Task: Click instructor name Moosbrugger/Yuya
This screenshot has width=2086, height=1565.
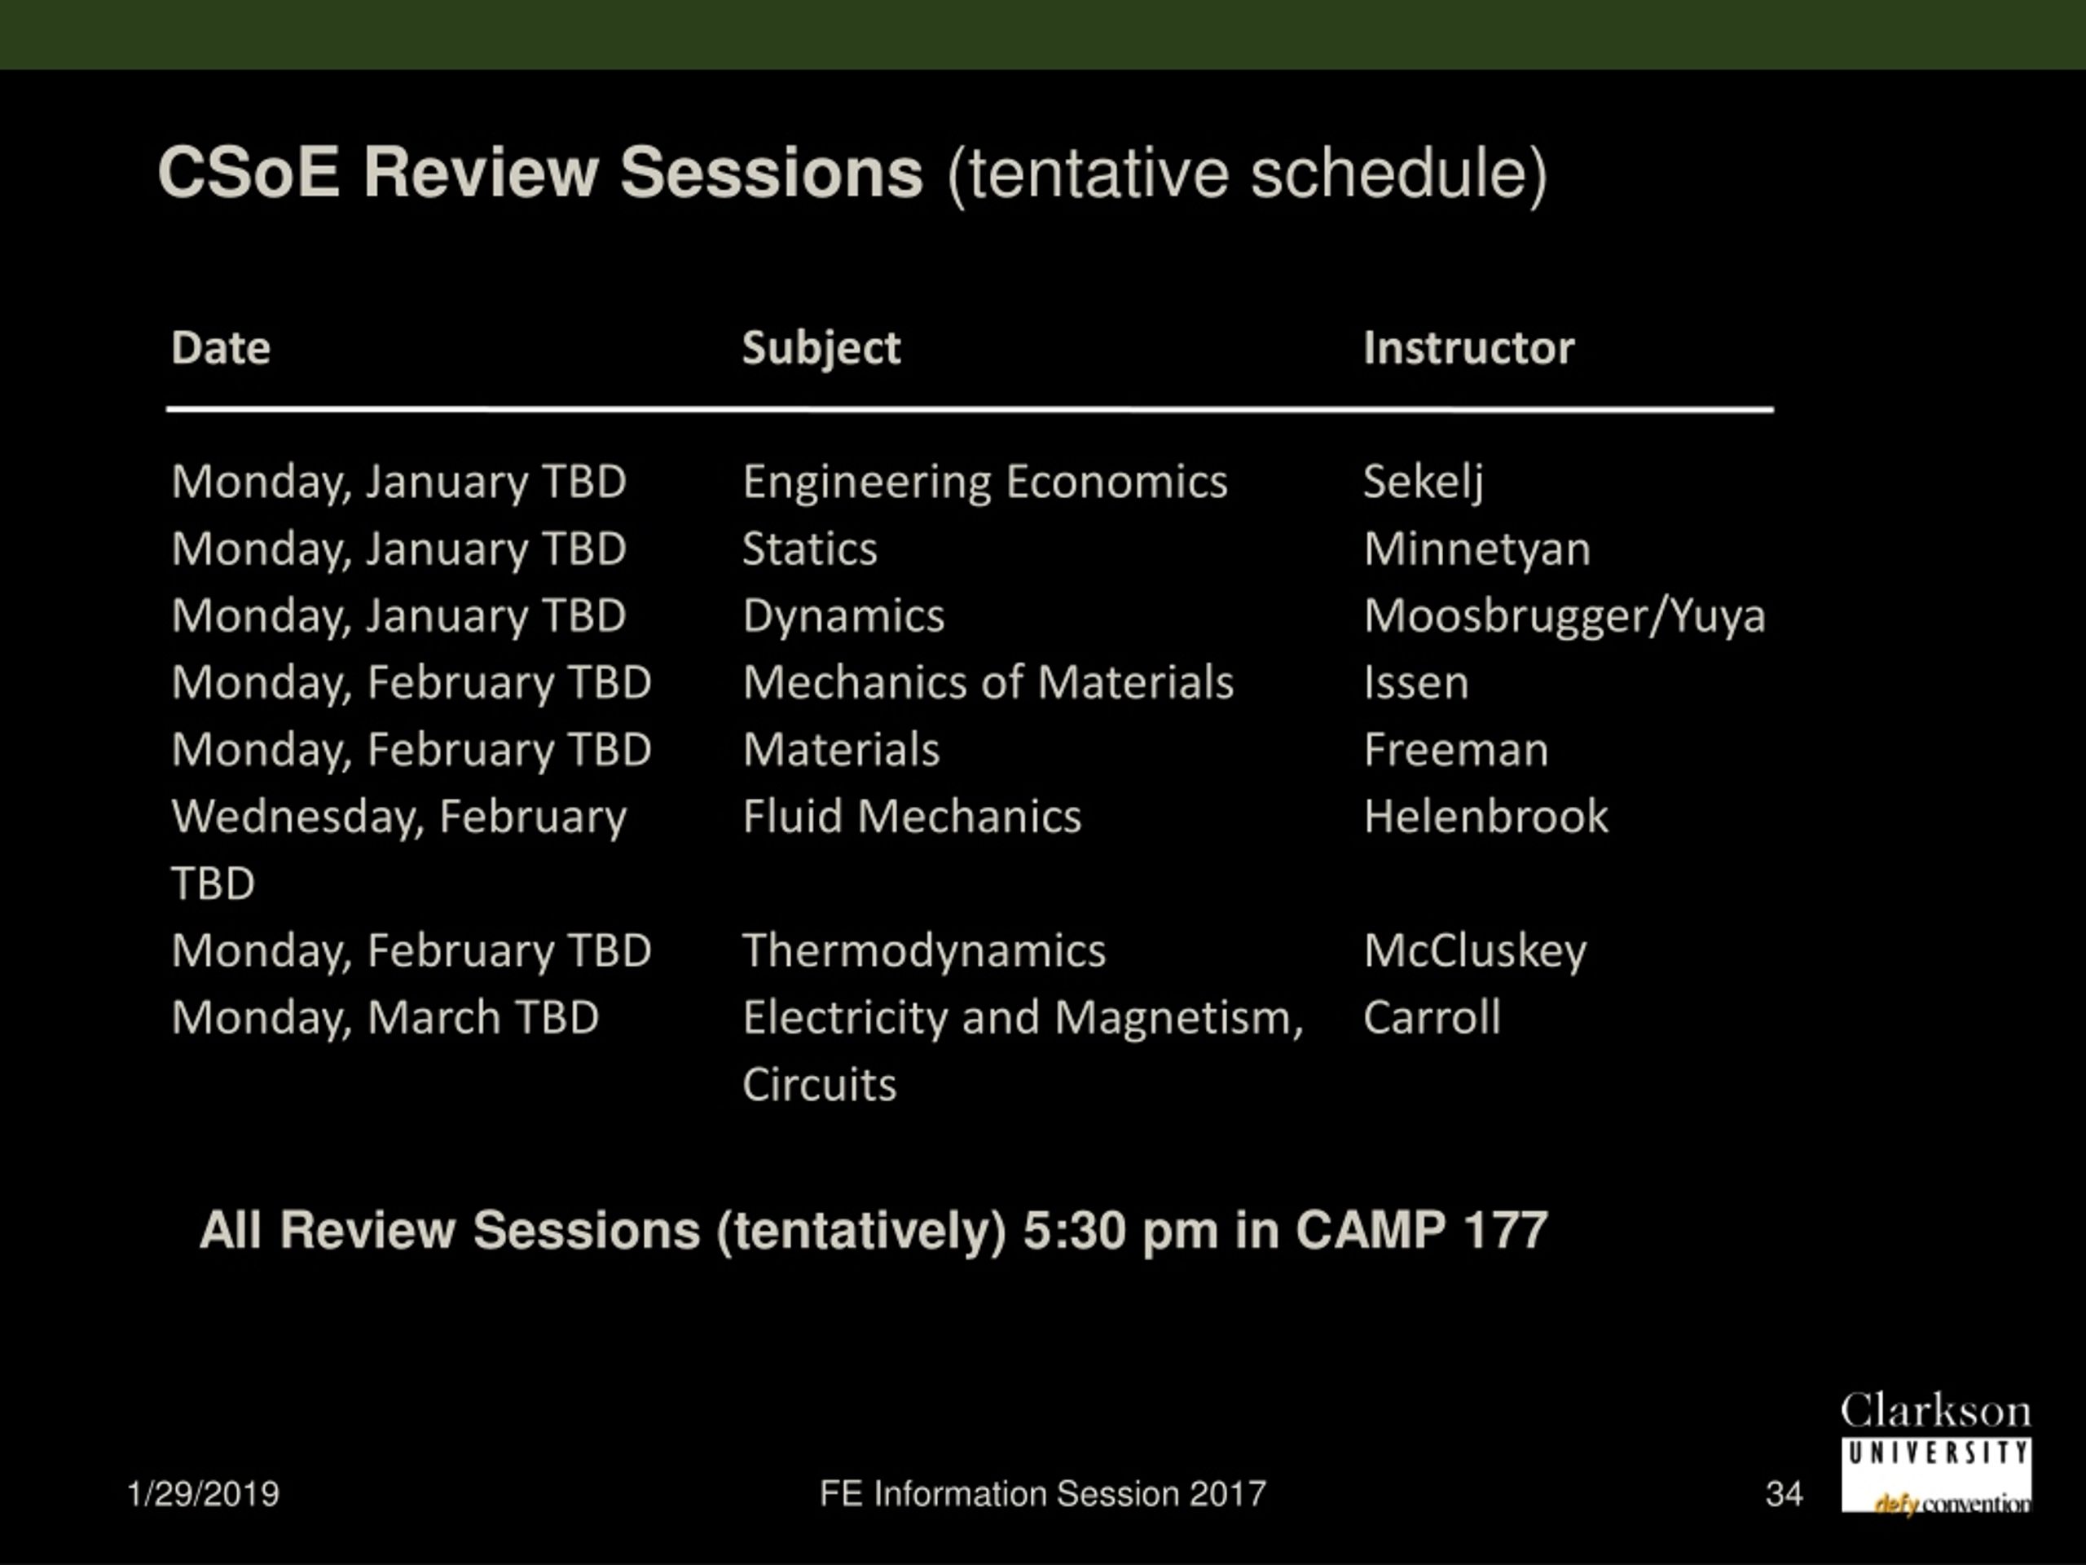Action: pos(1564,617)
